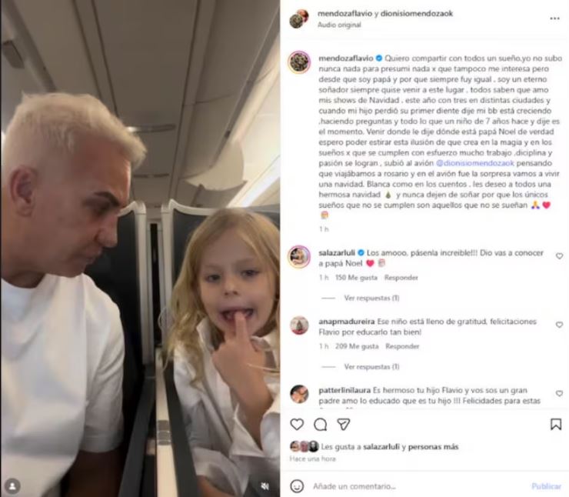Show tagged people icon on the video
The width and height of the screenshot is (569, 497).
(13, 485)
